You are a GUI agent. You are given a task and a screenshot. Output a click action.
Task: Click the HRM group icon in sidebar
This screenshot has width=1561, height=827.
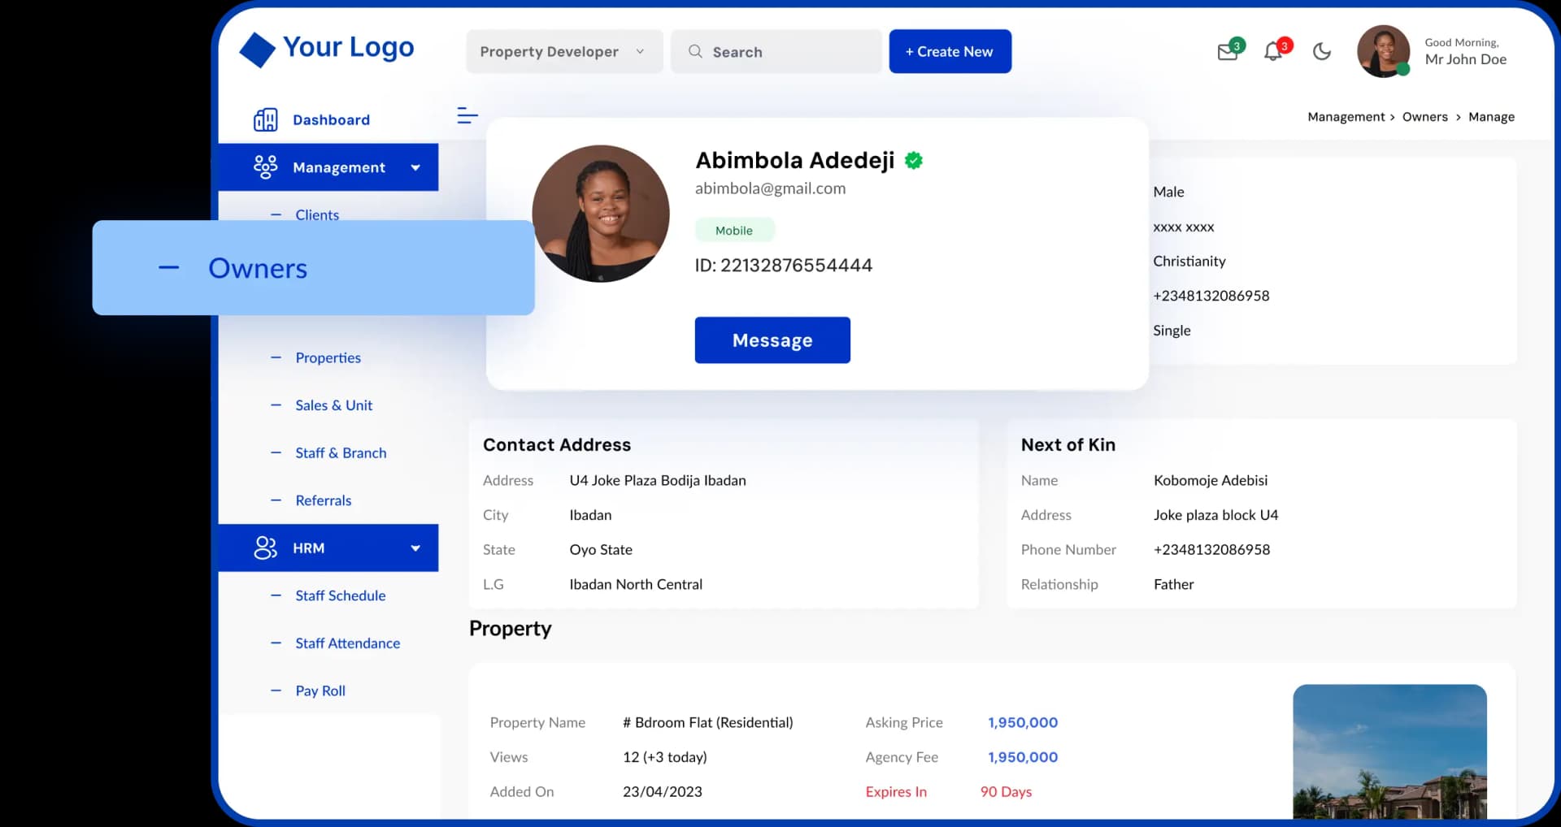point(266,548)
